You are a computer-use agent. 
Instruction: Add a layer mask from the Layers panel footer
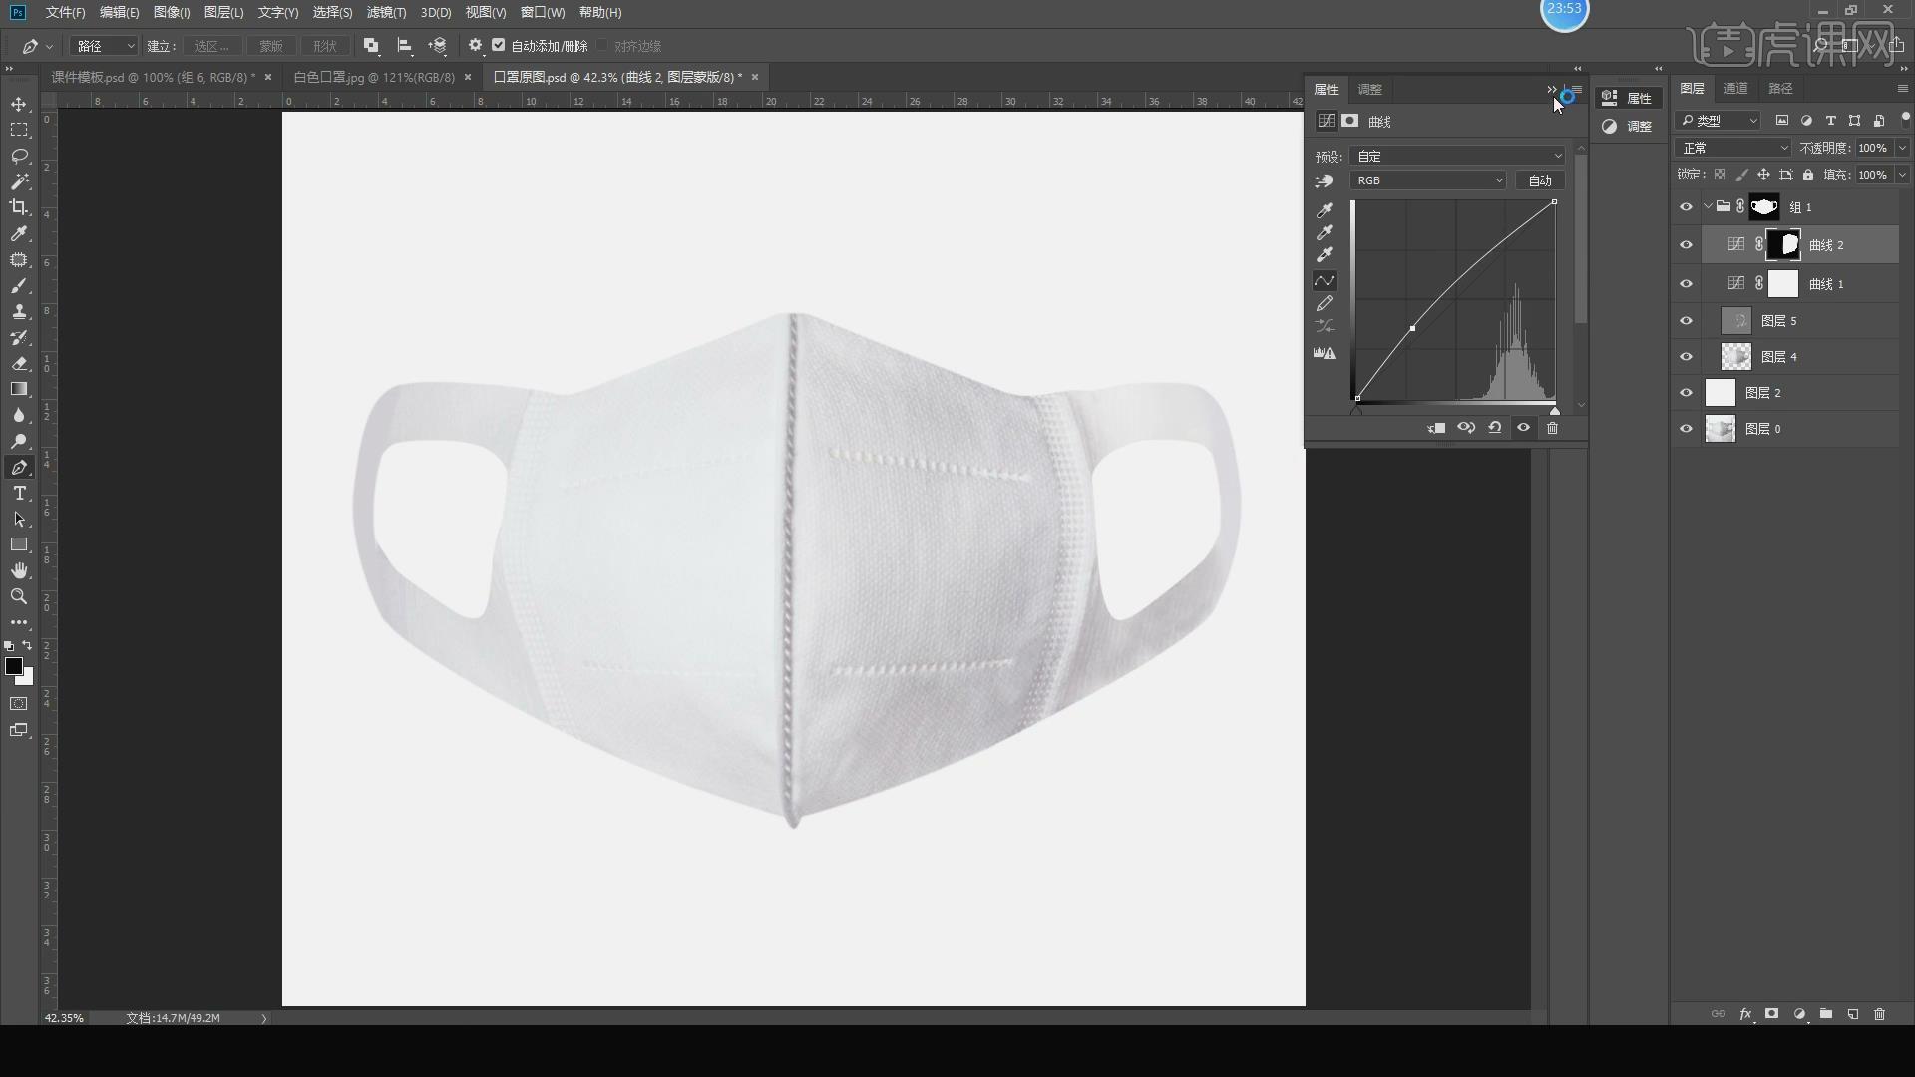pyautogui.click(x=1772, y=1014)
